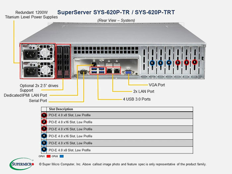The height and width of the screenshot is (174, 232).
Task: Click the '(Rear View – System)' subtitle
Action: (x=116, y=21)
